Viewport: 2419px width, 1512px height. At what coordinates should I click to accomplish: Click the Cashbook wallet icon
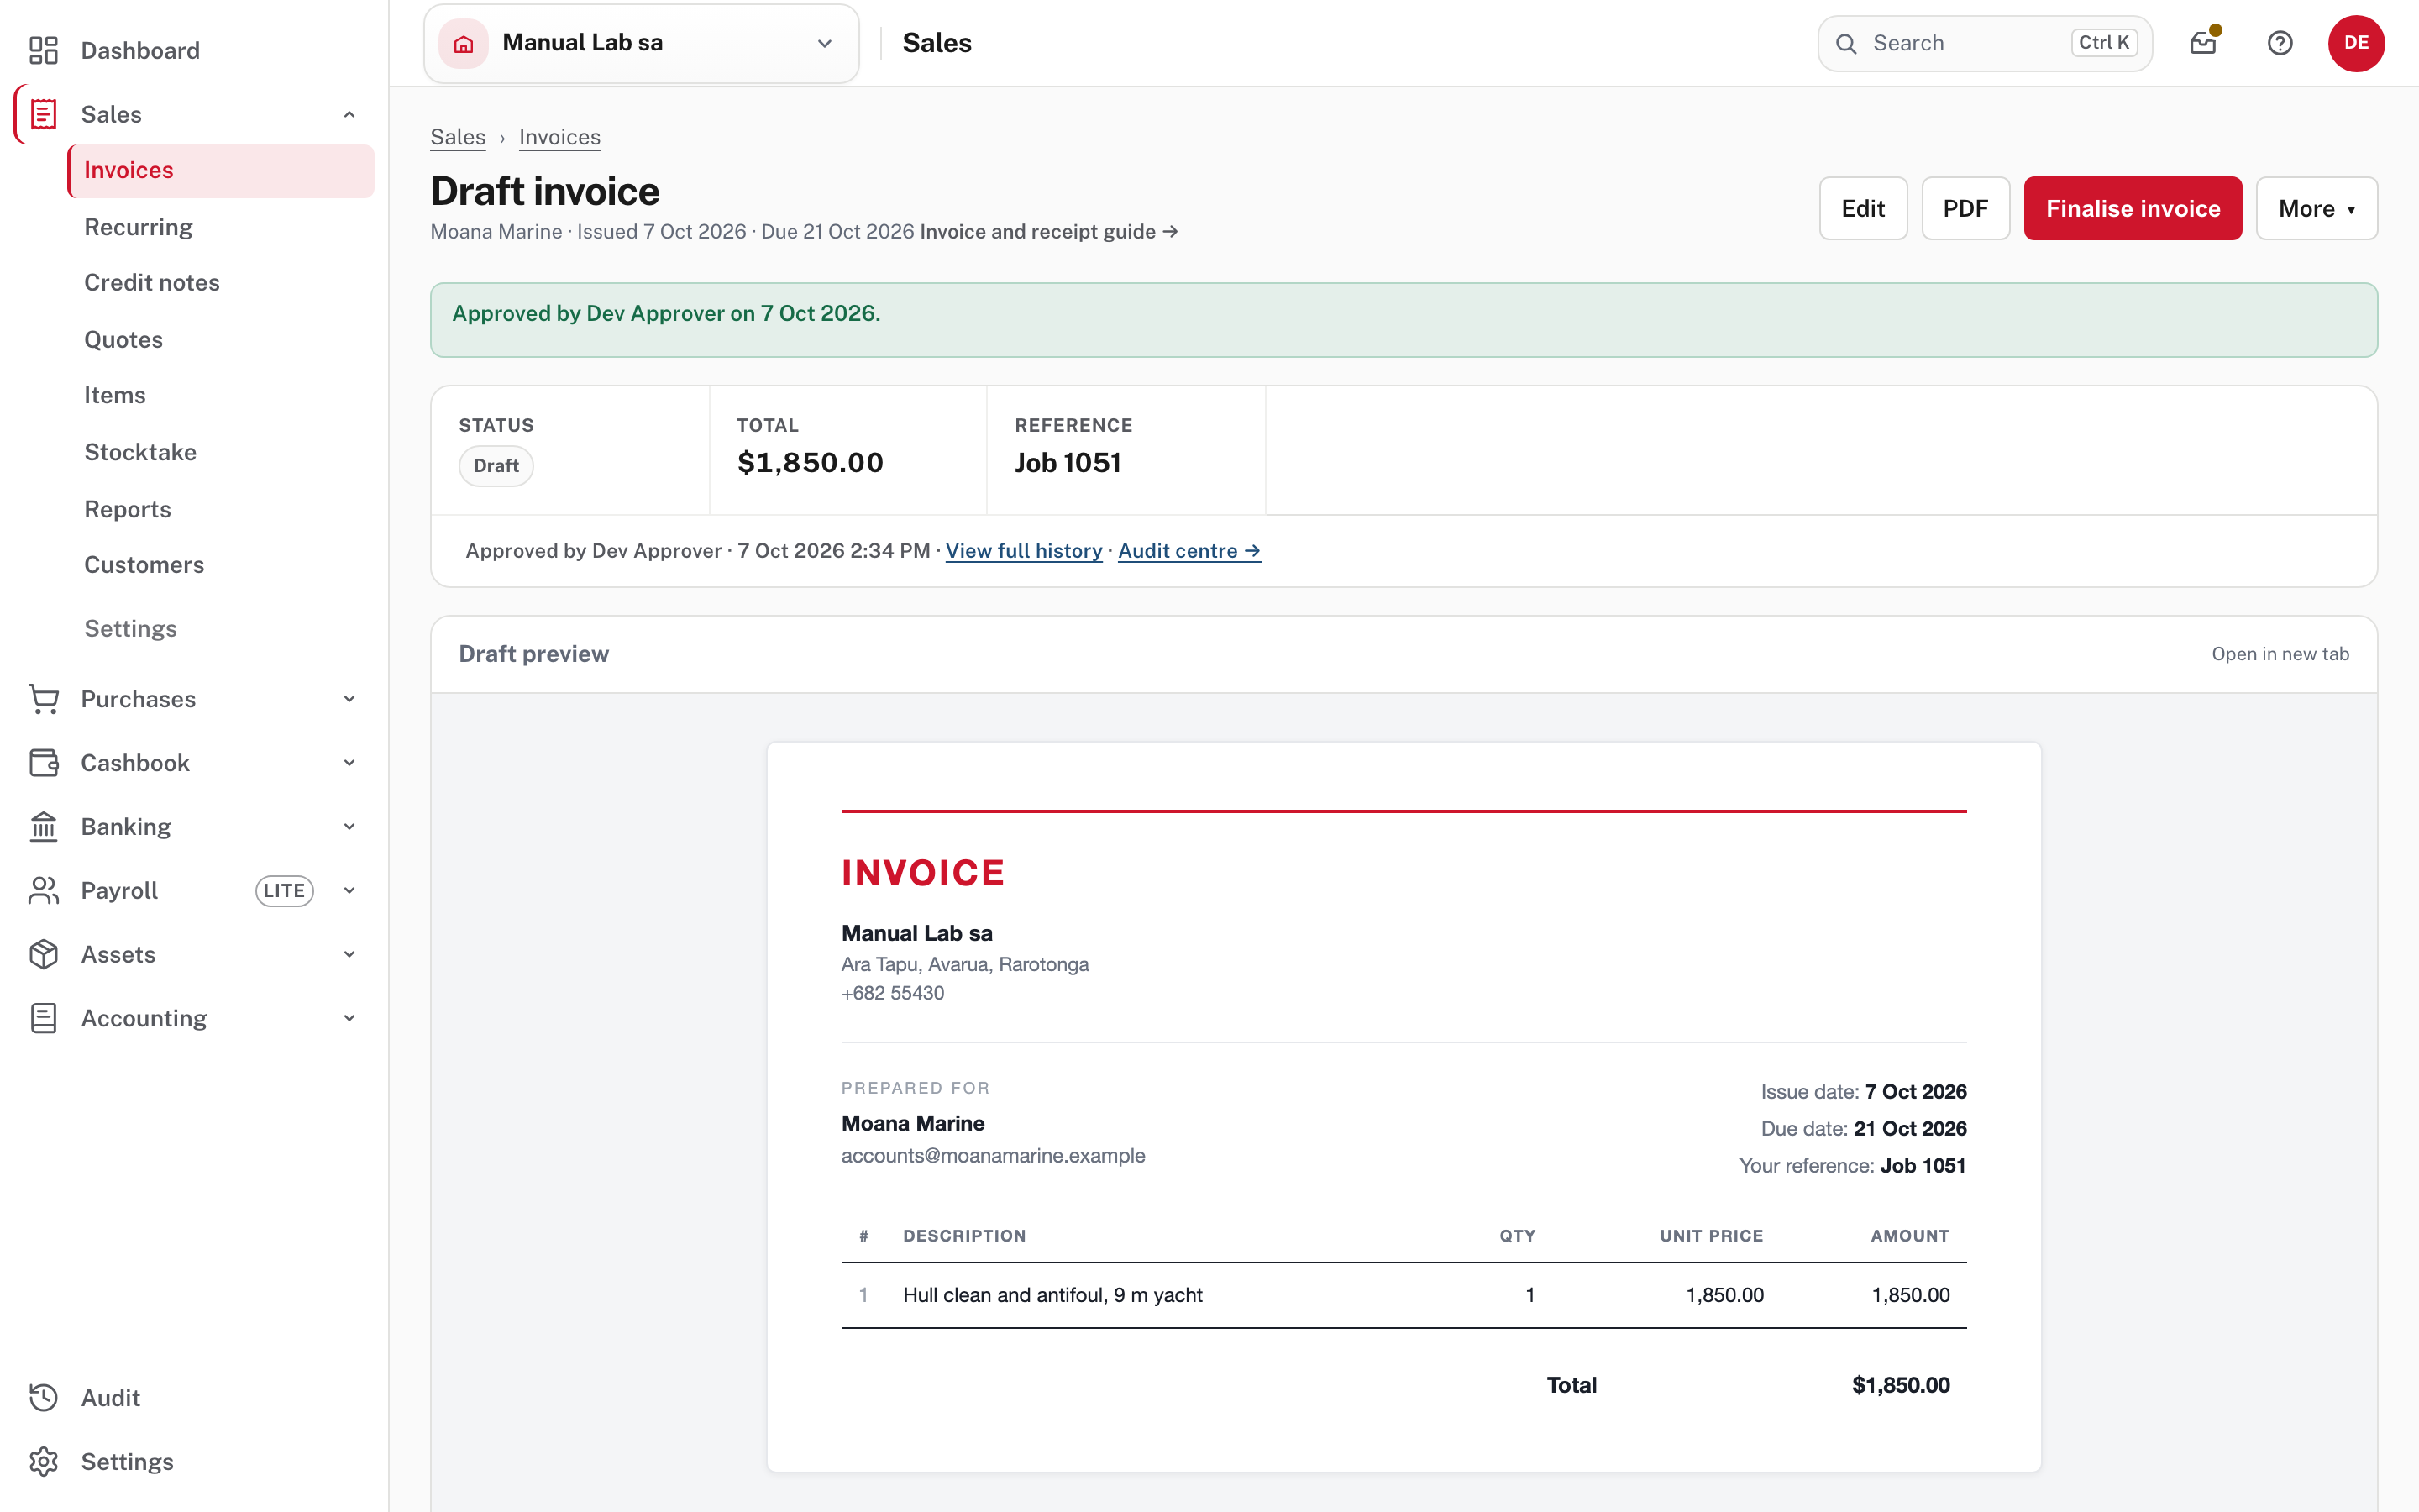(43, 763)
